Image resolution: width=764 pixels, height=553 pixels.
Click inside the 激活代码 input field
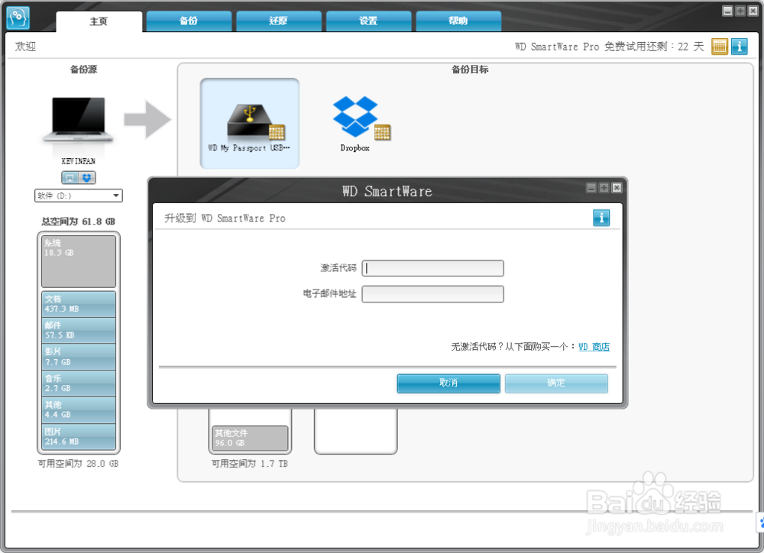pyautogui.click(x=432, y=268)
